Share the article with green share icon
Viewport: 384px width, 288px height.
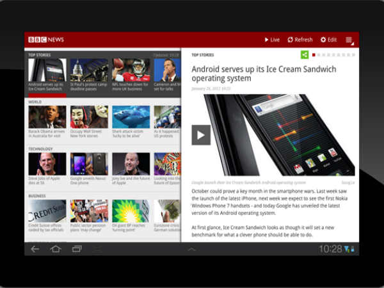(x=305, y=54)
